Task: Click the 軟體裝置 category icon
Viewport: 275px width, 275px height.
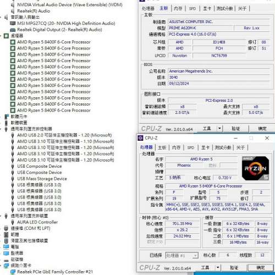Action: [6, 123]
